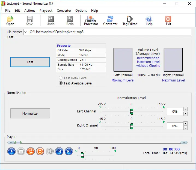Increase Left Channel percent with up arrow

point(185,109)
